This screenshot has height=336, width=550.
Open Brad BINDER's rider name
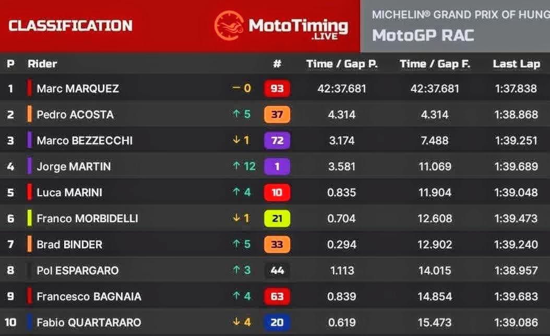69,245
